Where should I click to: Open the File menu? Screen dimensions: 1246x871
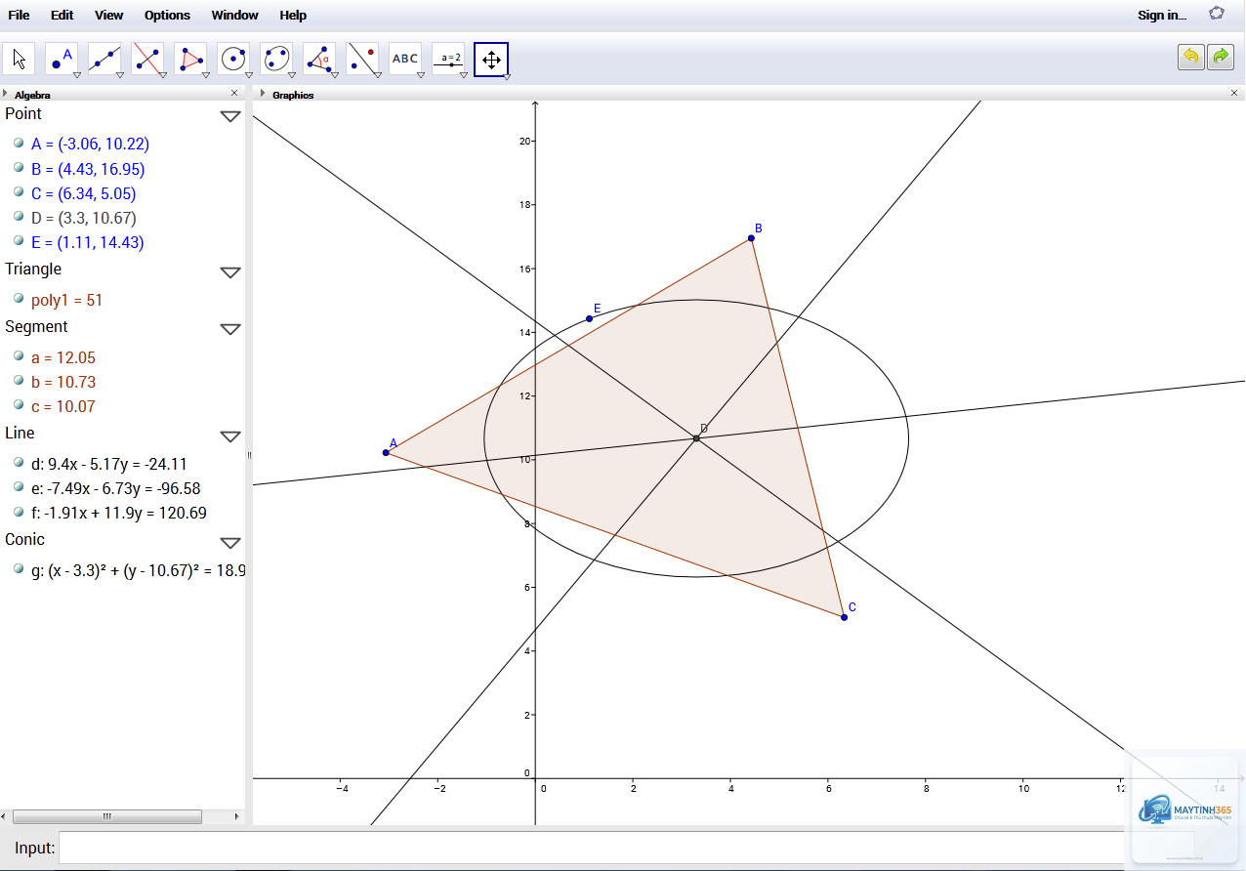pyautogui.click(x=19, y=15)
